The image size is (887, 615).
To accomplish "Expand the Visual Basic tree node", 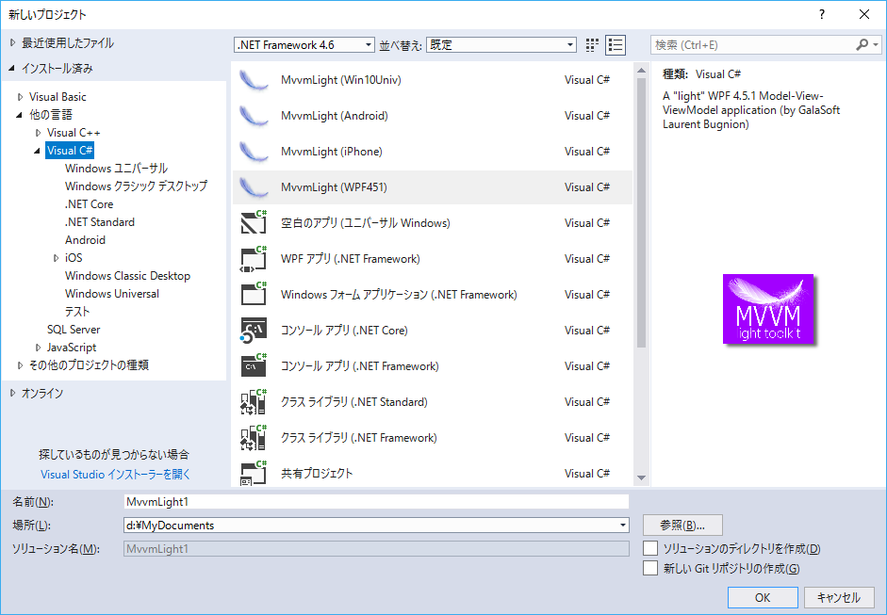I will [21, 97].
